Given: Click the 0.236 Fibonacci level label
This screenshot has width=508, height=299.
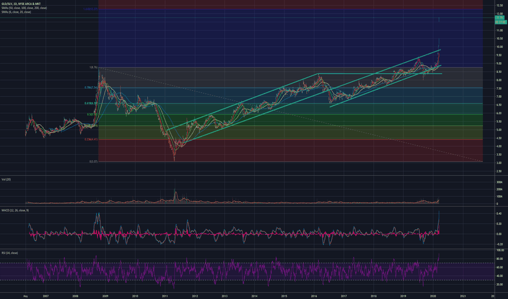Looking at the screenshot, I should [92, 139].
